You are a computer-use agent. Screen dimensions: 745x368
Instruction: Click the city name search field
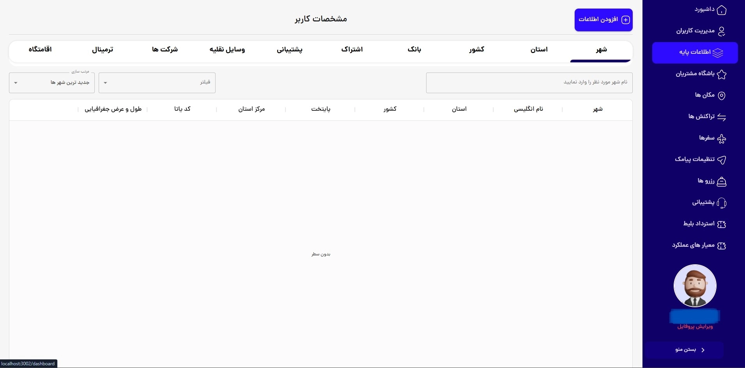[529, 82]
